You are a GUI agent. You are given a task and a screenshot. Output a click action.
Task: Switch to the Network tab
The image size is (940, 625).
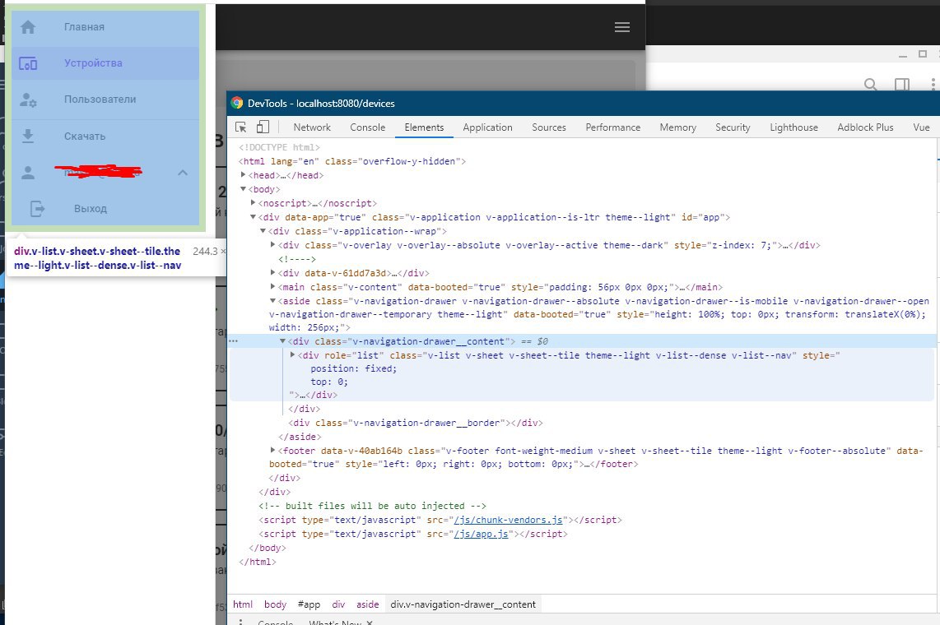click(x=312, y=127)
